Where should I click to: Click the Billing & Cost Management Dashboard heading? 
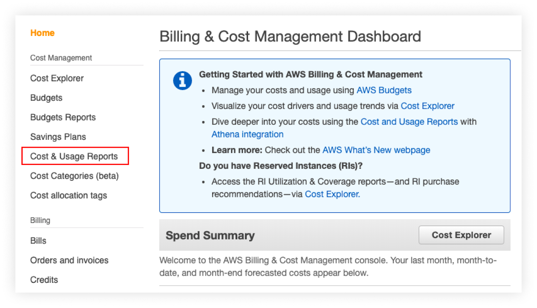click(x=290, y=36)
